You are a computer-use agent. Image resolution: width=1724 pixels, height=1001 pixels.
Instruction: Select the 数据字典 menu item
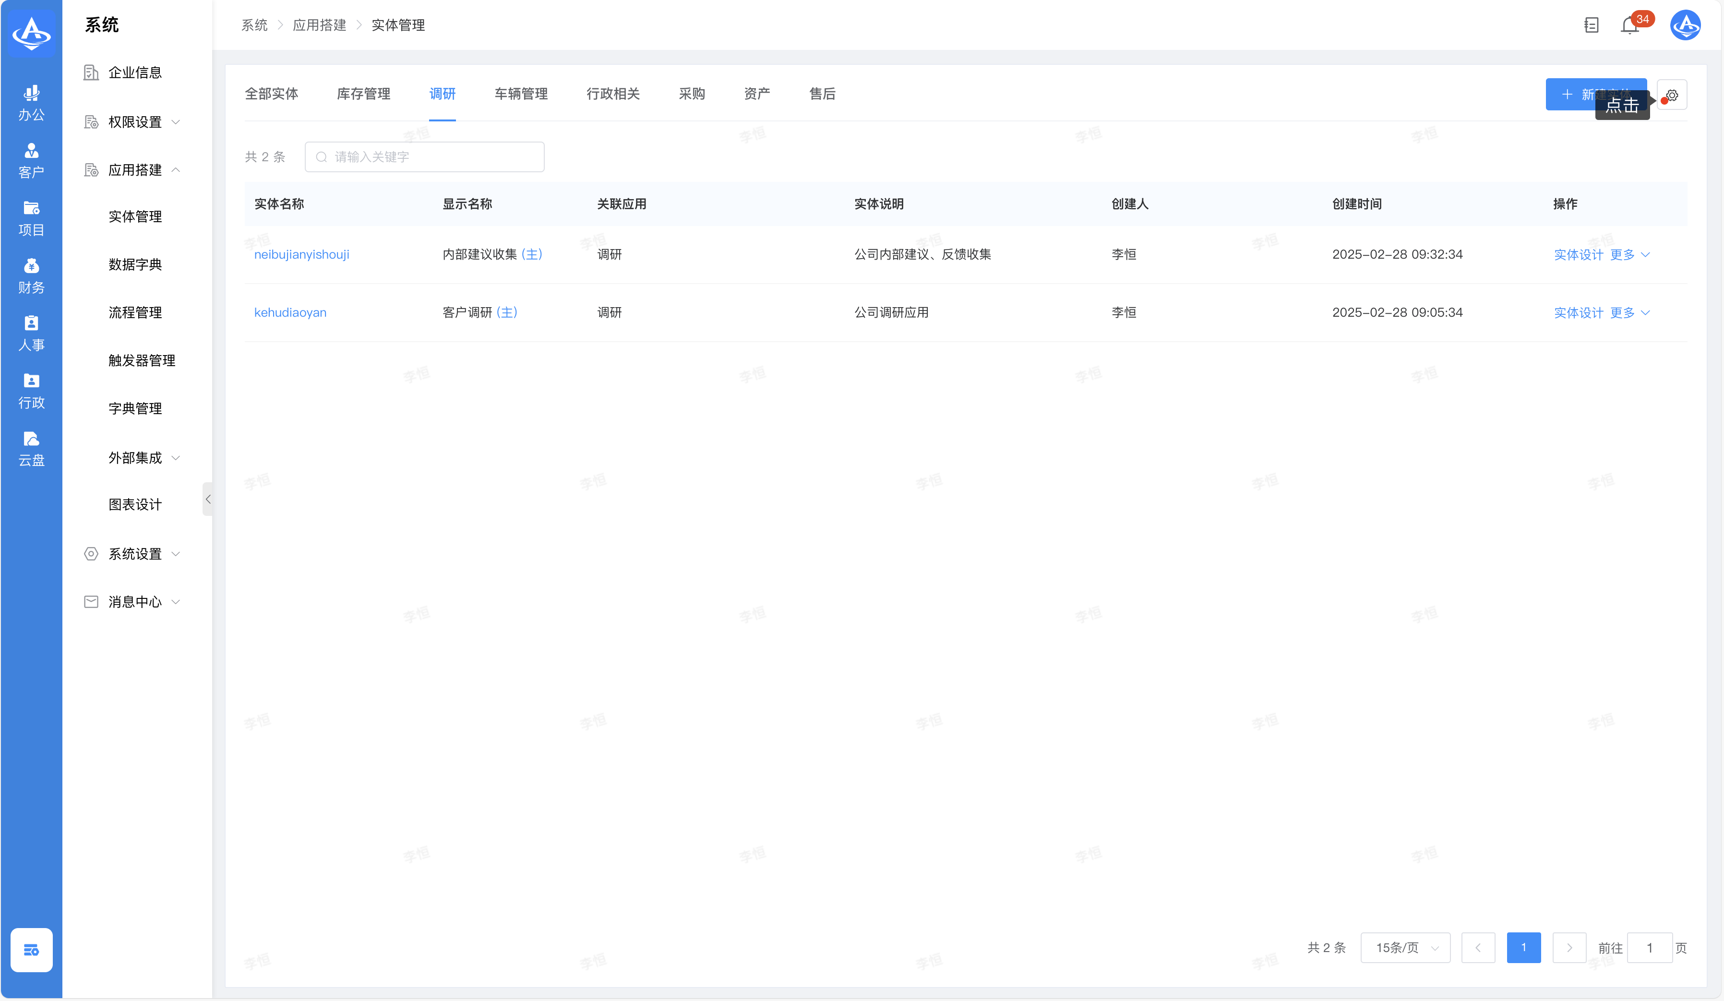[135, 264]
